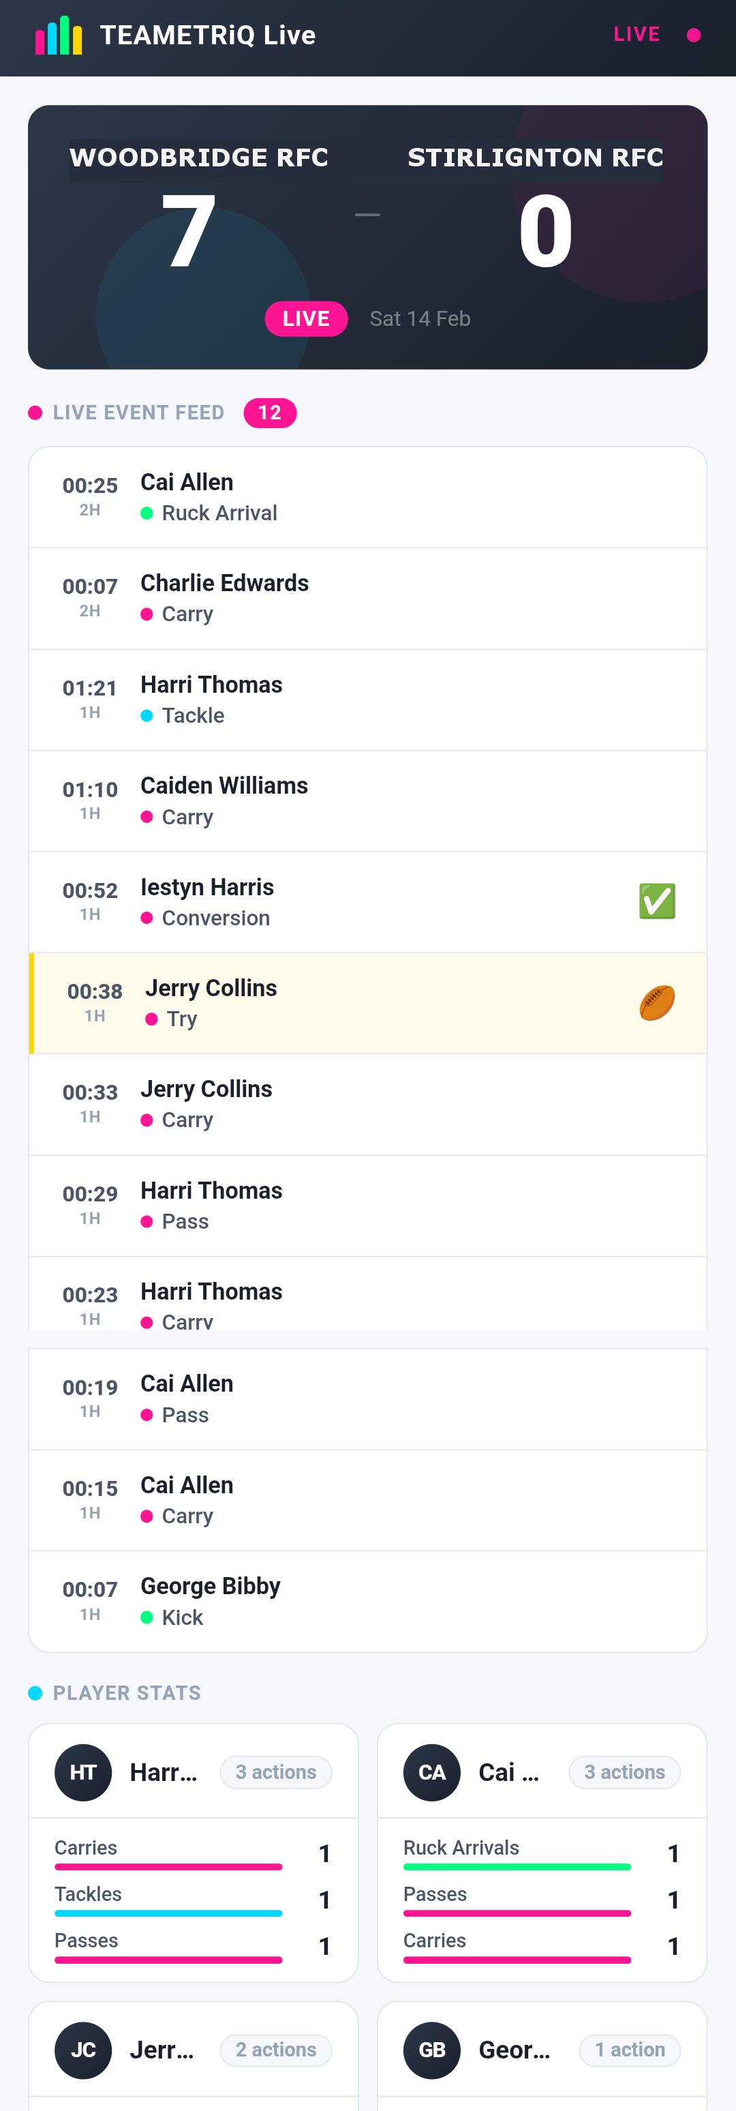736x2111 pixels.
Task: Click the pink LIVE dot indicator in header
Action: pos(695,34)
